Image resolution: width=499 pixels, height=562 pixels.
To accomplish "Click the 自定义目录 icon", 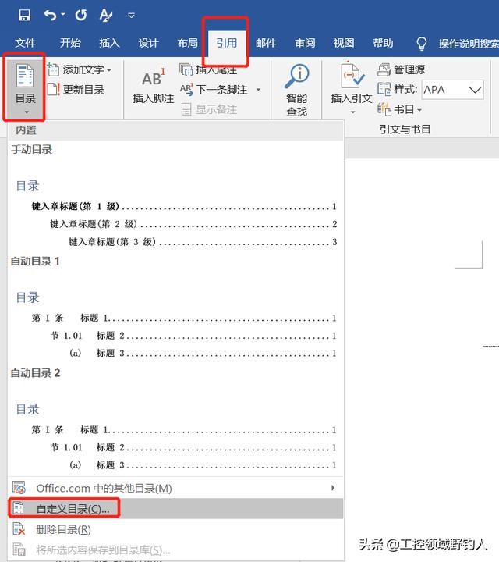I will pyautogui.click(x=18, y=508).
